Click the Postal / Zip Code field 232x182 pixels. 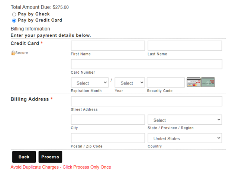108,138
